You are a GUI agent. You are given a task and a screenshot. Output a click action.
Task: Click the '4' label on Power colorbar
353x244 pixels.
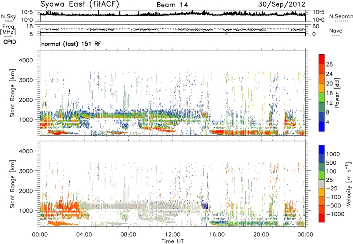tap(328, 122)
